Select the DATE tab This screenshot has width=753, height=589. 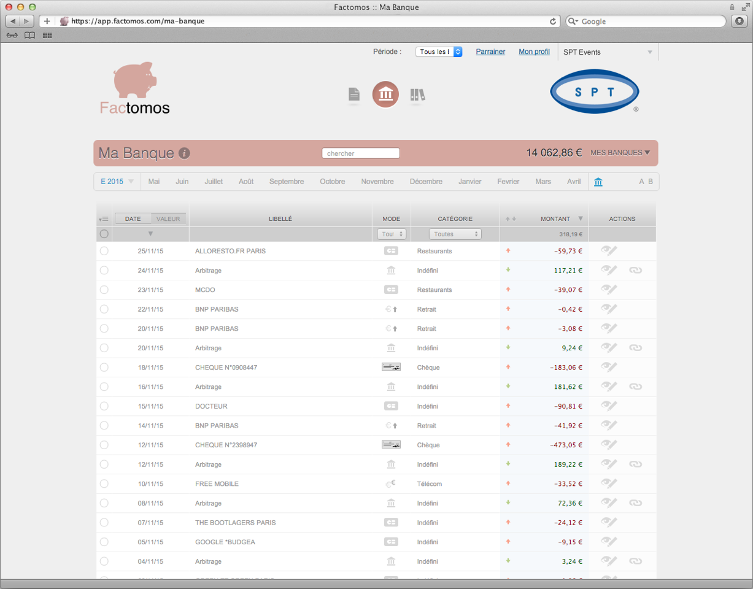[x=133, y=219]
